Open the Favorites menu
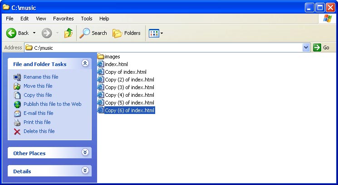 tap(64, 19)
